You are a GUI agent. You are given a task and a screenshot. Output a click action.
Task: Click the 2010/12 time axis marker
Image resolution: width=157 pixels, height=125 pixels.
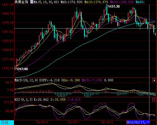107,122
